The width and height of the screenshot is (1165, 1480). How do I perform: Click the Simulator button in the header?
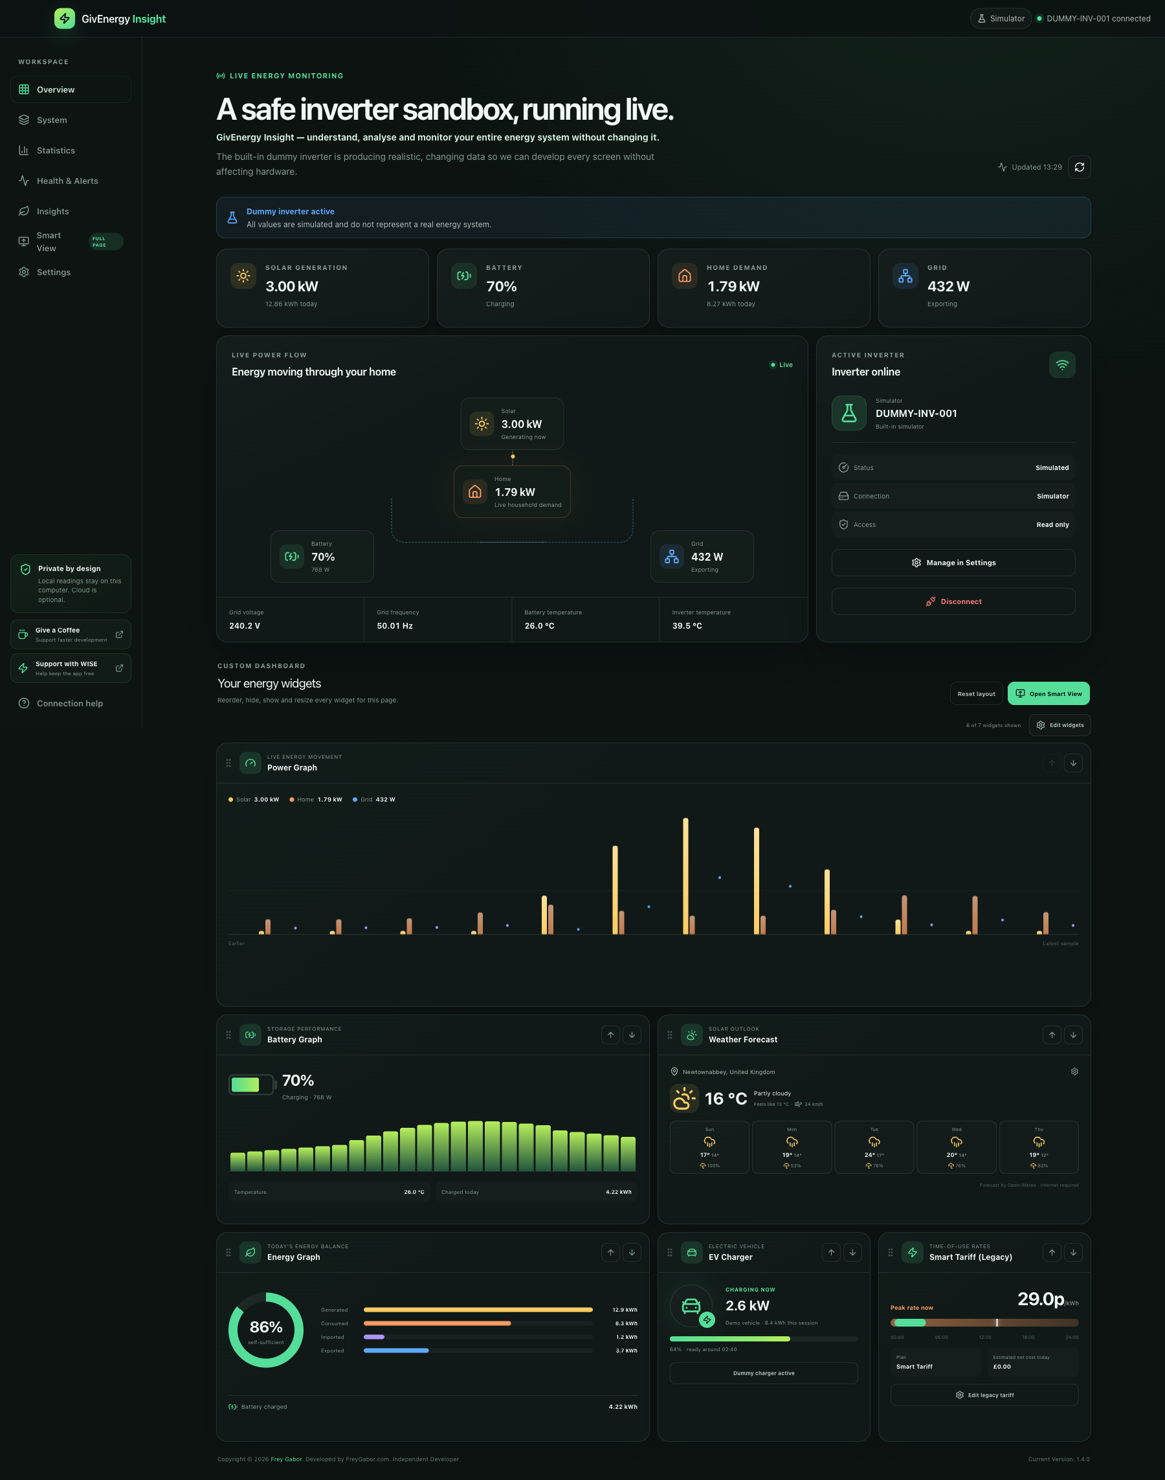(x=1001, y=18)
